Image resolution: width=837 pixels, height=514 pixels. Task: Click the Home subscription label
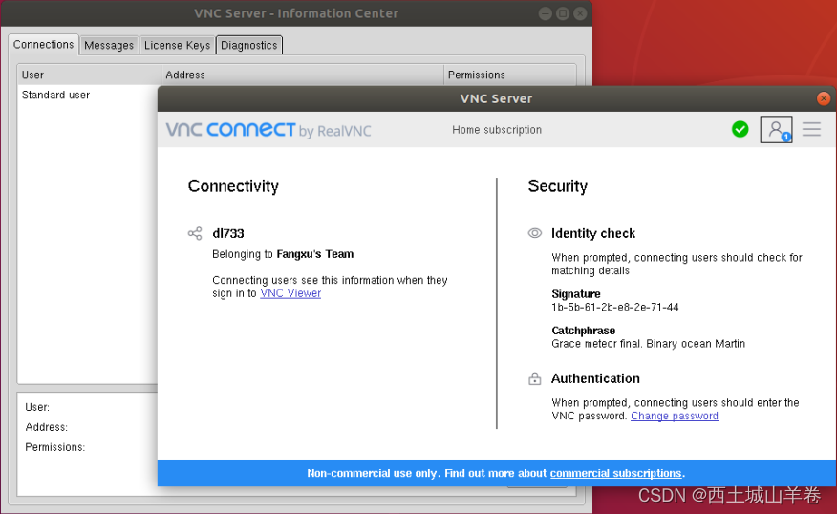497,130
